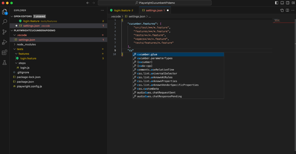The width and height of the screenshot is (296, 154).
Task: Click the Explorer files icon
Action: coord(5,12)
